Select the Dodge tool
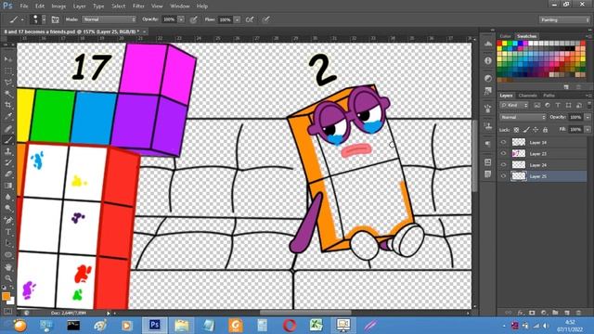The height and width of the screenshot is (334, 594). [x=8, y=208]
